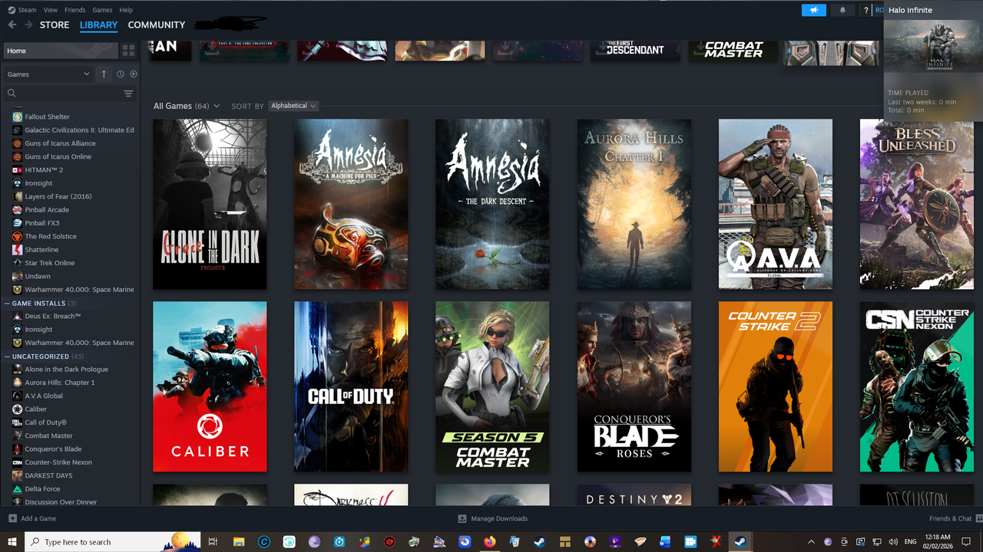
Task: Toggle the ready-to-play filter icon
Action: [134, 74]
